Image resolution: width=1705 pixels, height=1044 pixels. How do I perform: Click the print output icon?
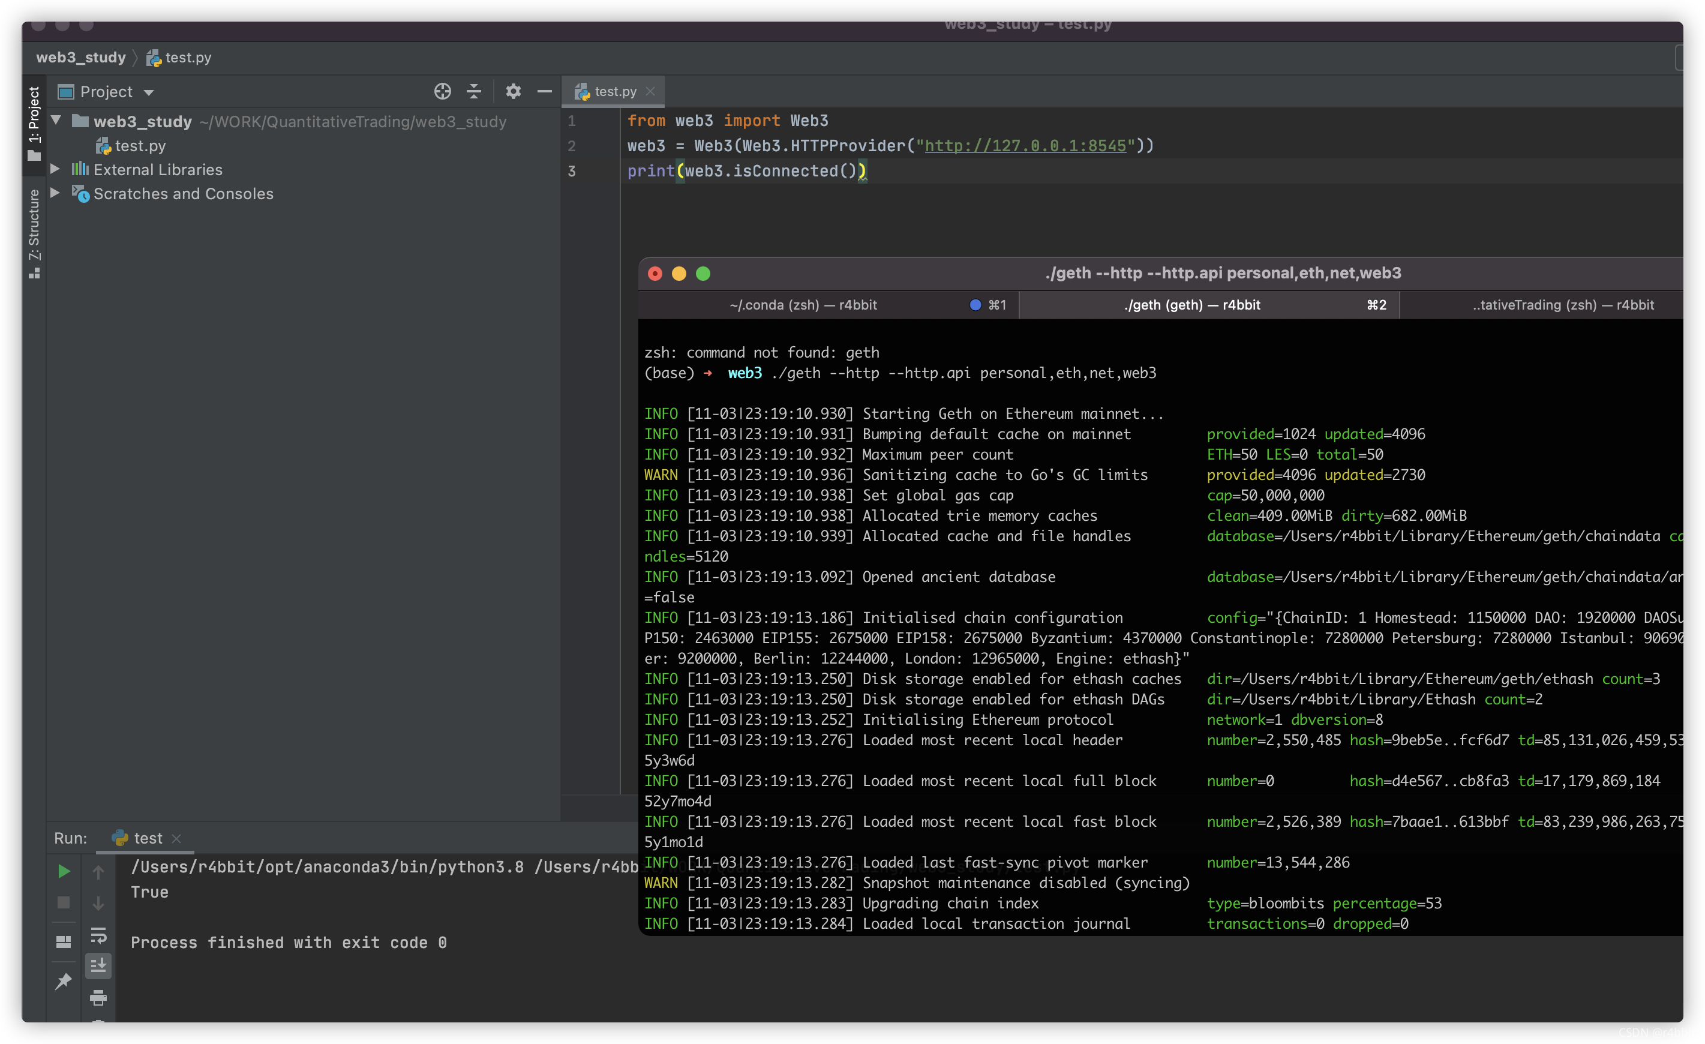pyautogui.click(x=98, y=997)
